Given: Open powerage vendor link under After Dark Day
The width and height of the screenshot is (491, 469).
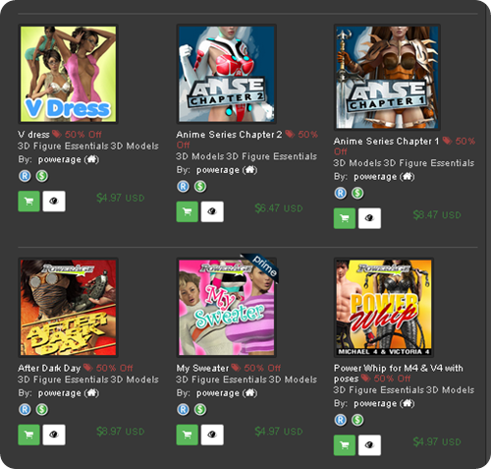Looking at the screenshot, I should click(60, 393).
